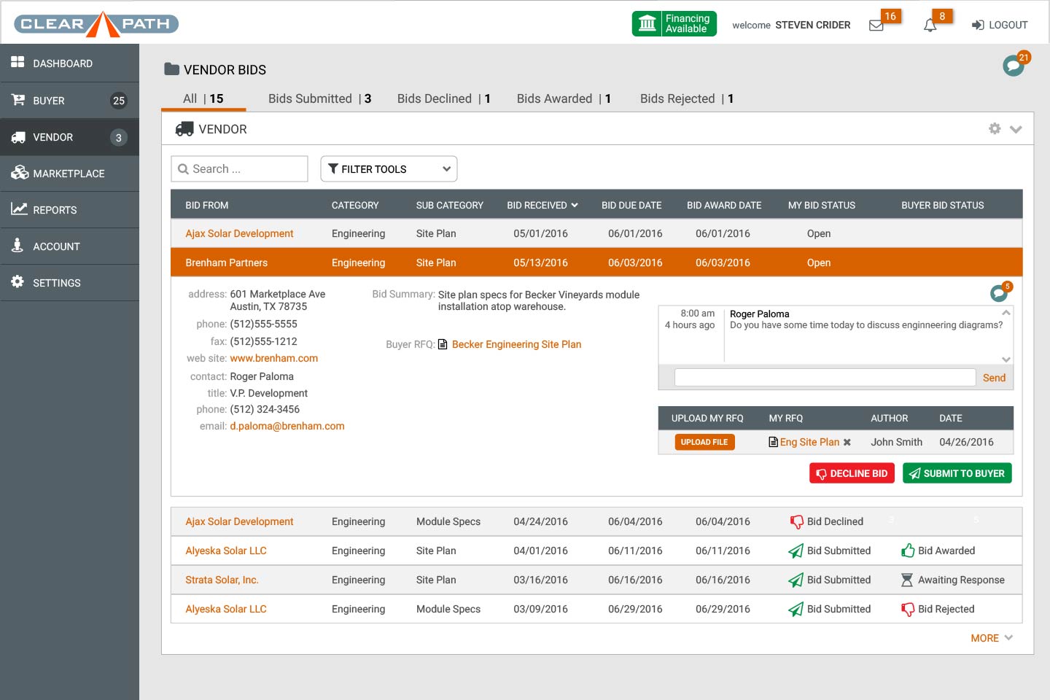
Task: Click Submit to Buyer button
Action: point(957,474)
